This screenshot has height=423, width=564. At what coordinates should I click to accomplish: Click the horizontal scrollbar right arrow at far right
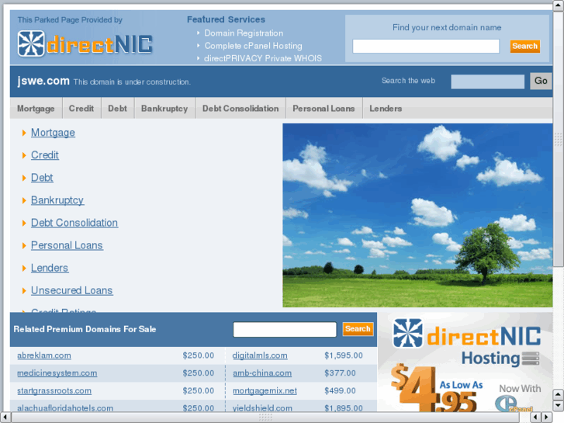547,418
